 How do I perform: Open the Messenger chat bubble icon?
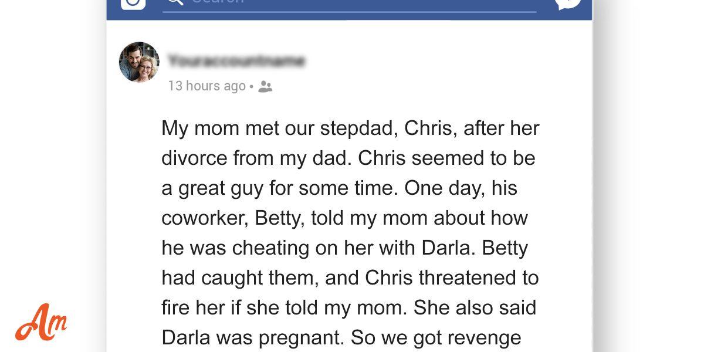pyautogui.click(x=568, y=4)
